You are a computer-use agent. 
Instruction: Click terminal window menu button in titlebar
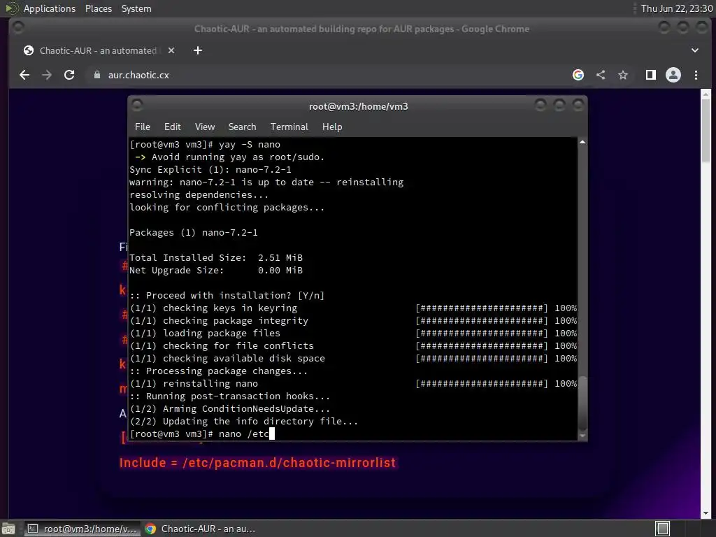tap(138, 106)
